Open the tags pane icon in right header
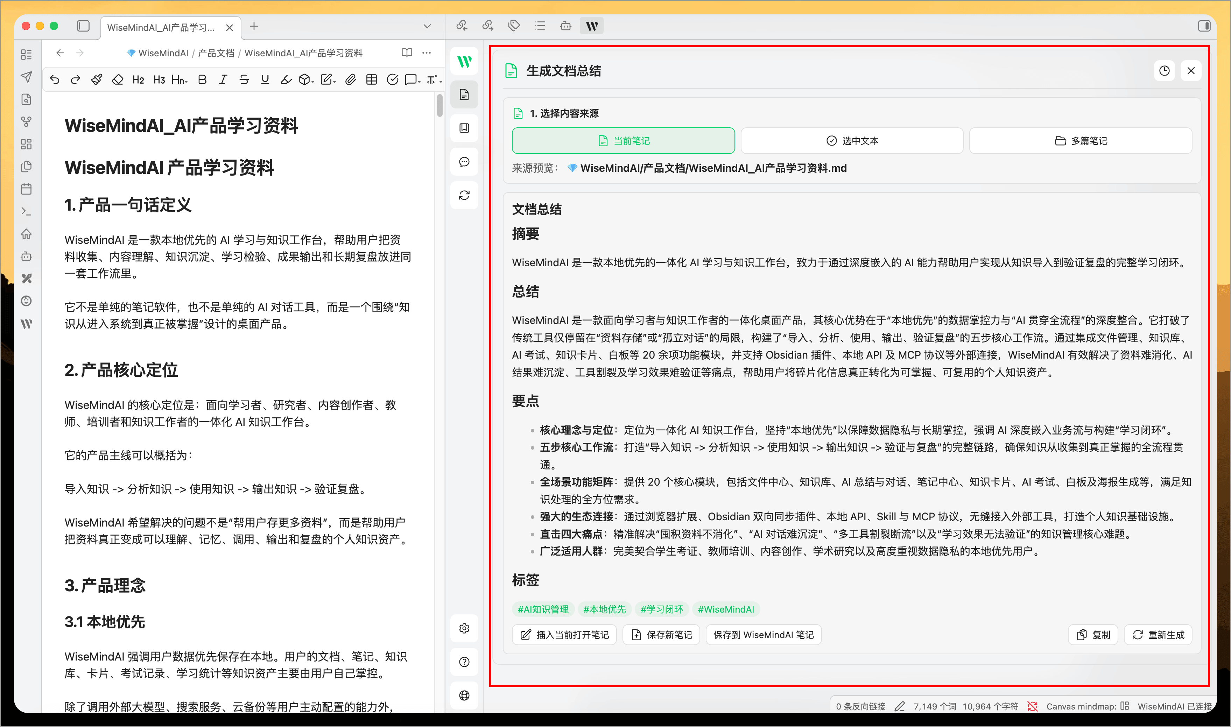Viewport: 1231px width, 727px height. [x=514, y=26]
